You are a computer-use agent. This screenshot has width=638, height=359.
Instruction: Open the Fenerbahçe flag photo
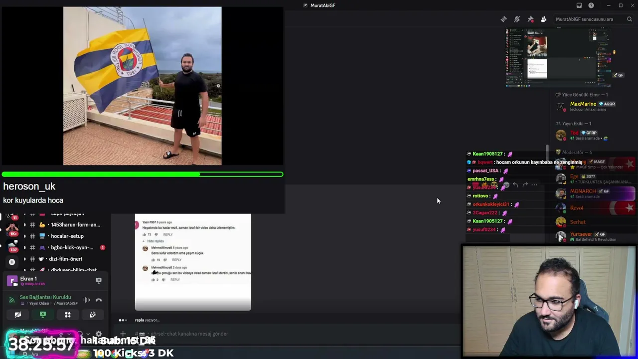click(x=143, y=86)
